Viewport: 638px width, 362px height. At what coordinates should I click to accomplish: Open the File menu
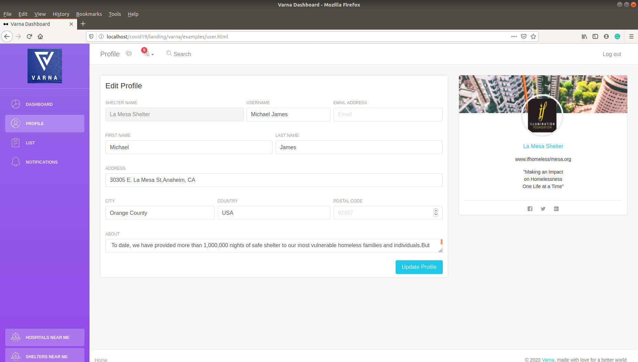pos(7,14)
